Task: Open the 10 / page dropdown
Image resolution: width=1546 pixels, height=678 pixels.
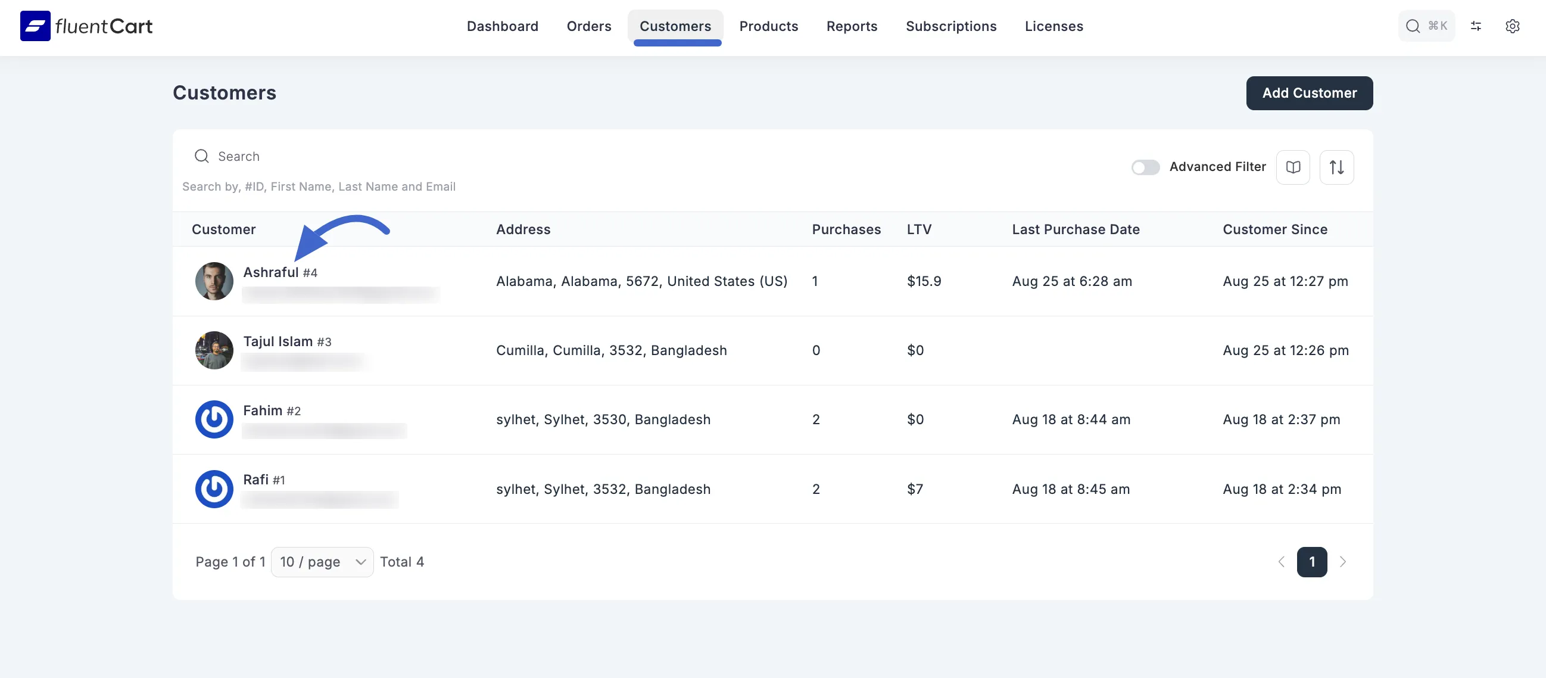Action: point(322,561)
